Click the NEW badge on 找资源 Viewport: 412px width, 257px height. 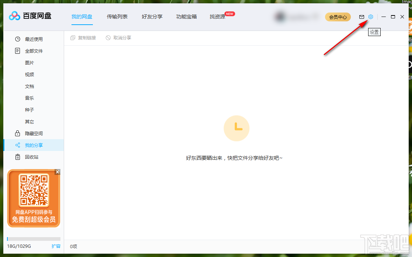(230, 14)
